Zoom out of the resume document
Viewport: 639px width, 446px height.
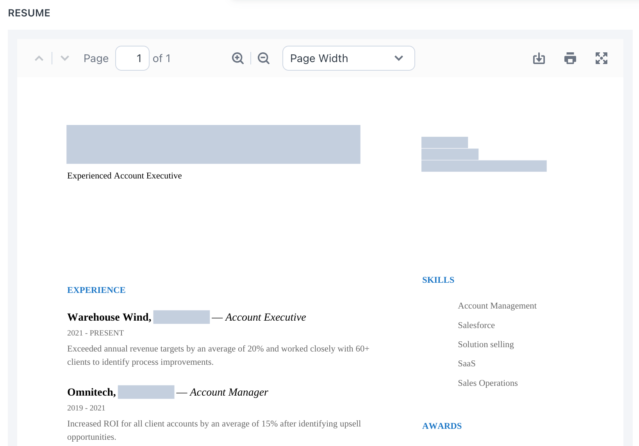263,58
